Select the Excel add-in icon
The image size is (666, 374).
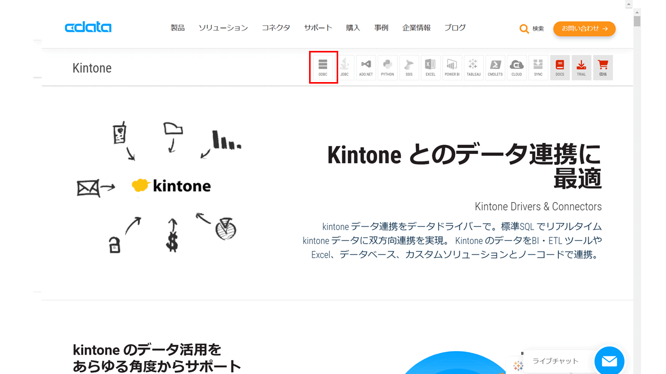coord(430,68)
